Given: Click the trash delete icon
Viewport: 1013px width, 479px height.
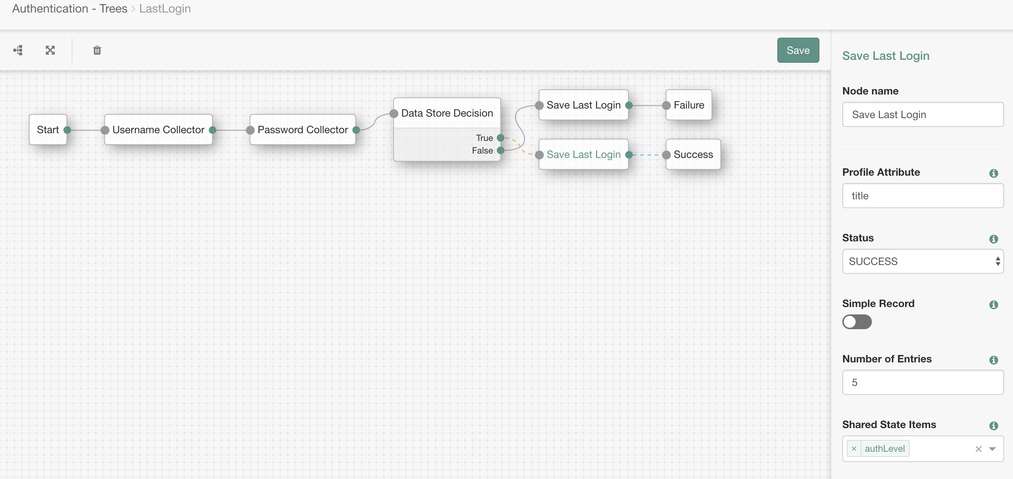Looking at the screenshot, I should 97,50.
